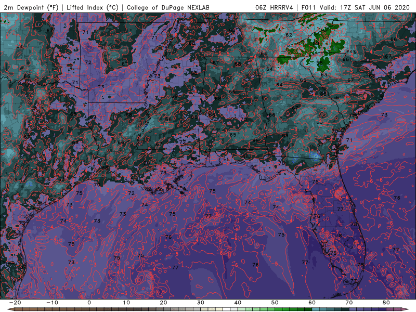
Task: Click the '62' dewpoint value on the map
Action: (x=289, y=35)
